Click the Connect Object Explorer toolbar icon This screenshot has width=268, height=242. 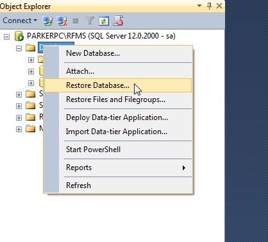point(47,21)
